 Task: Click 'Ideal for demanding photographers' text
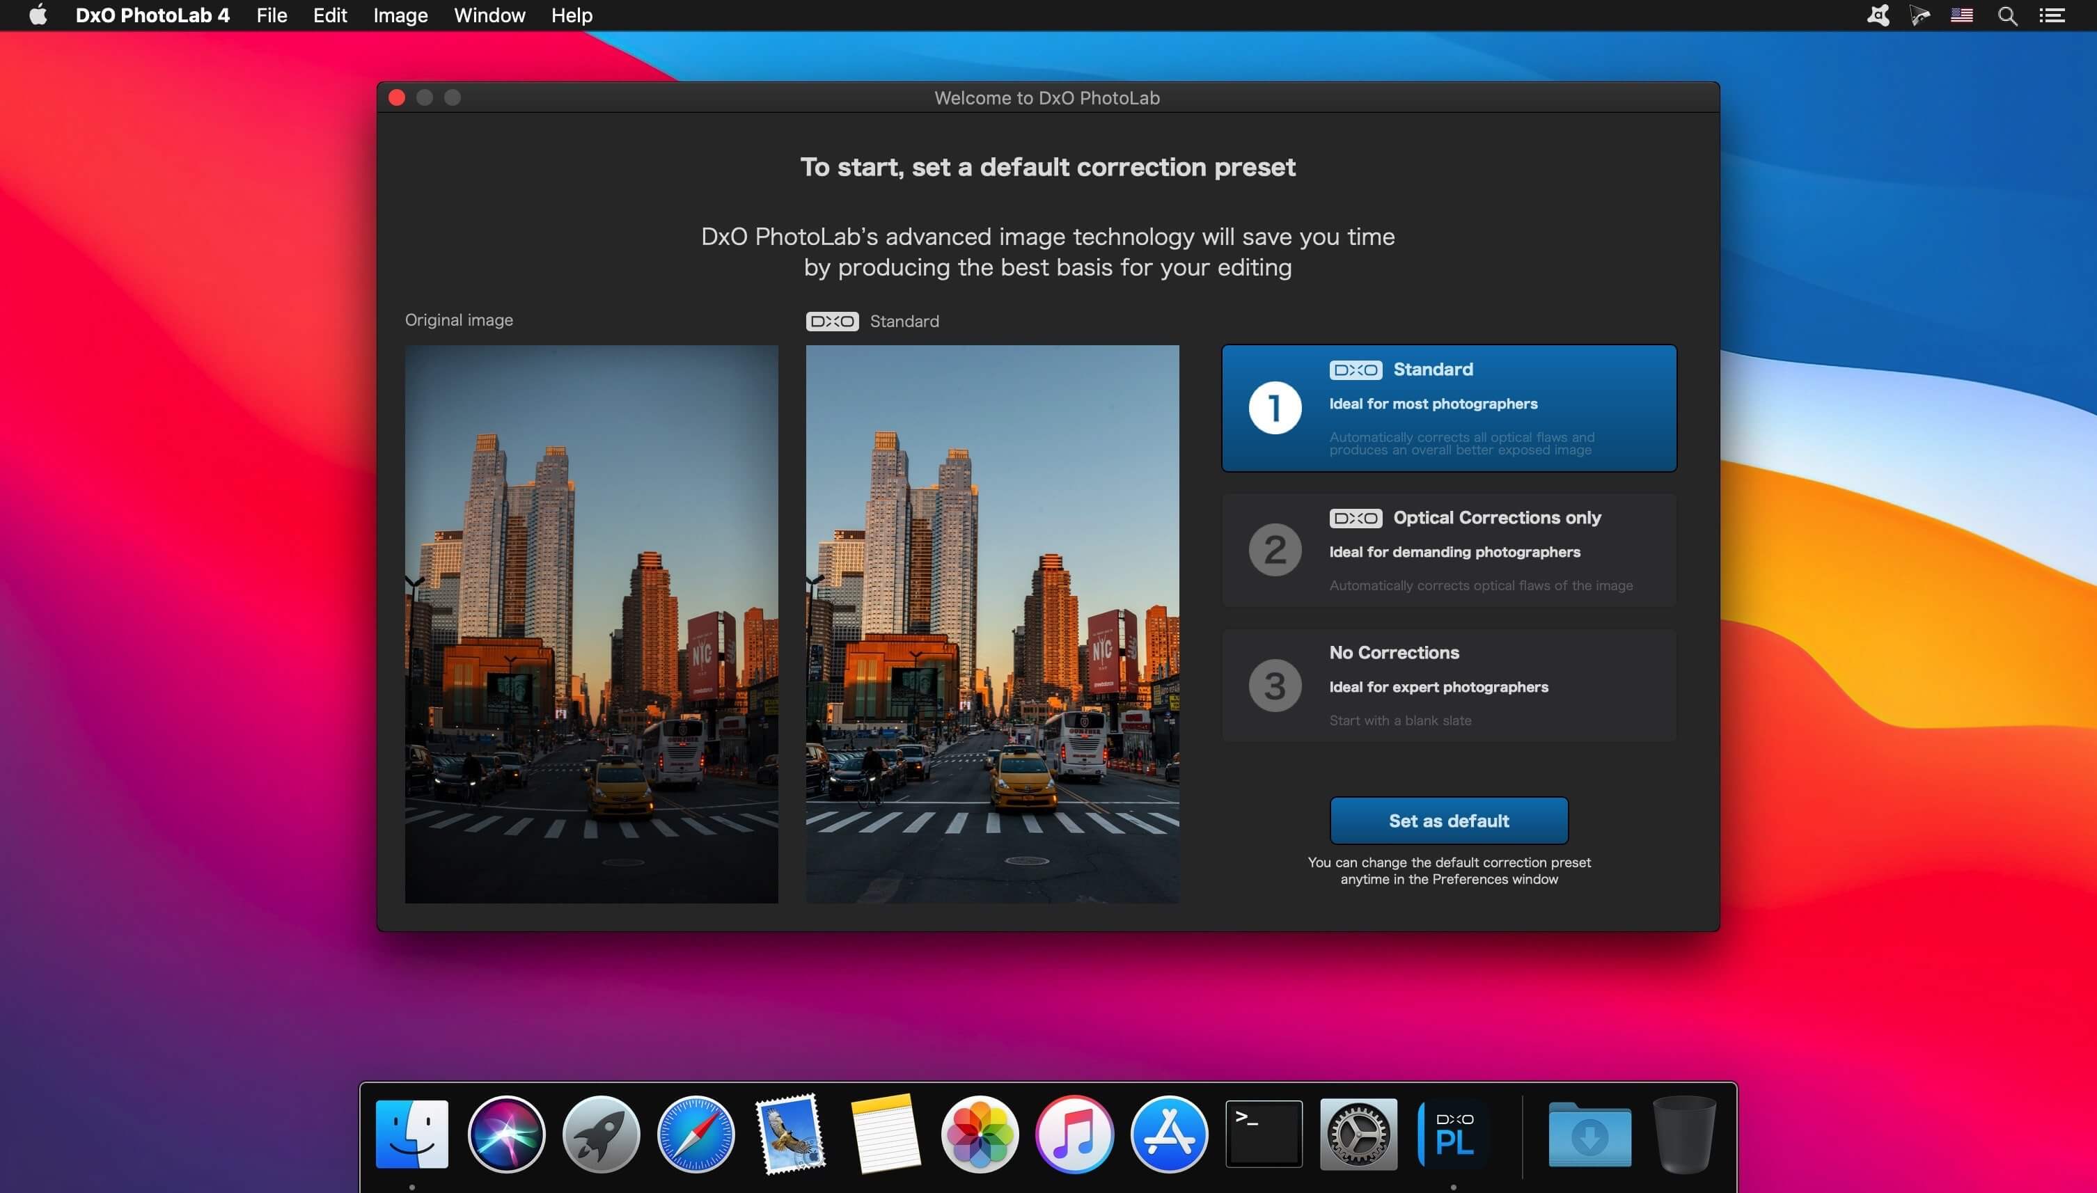(x=1454, y=551)
